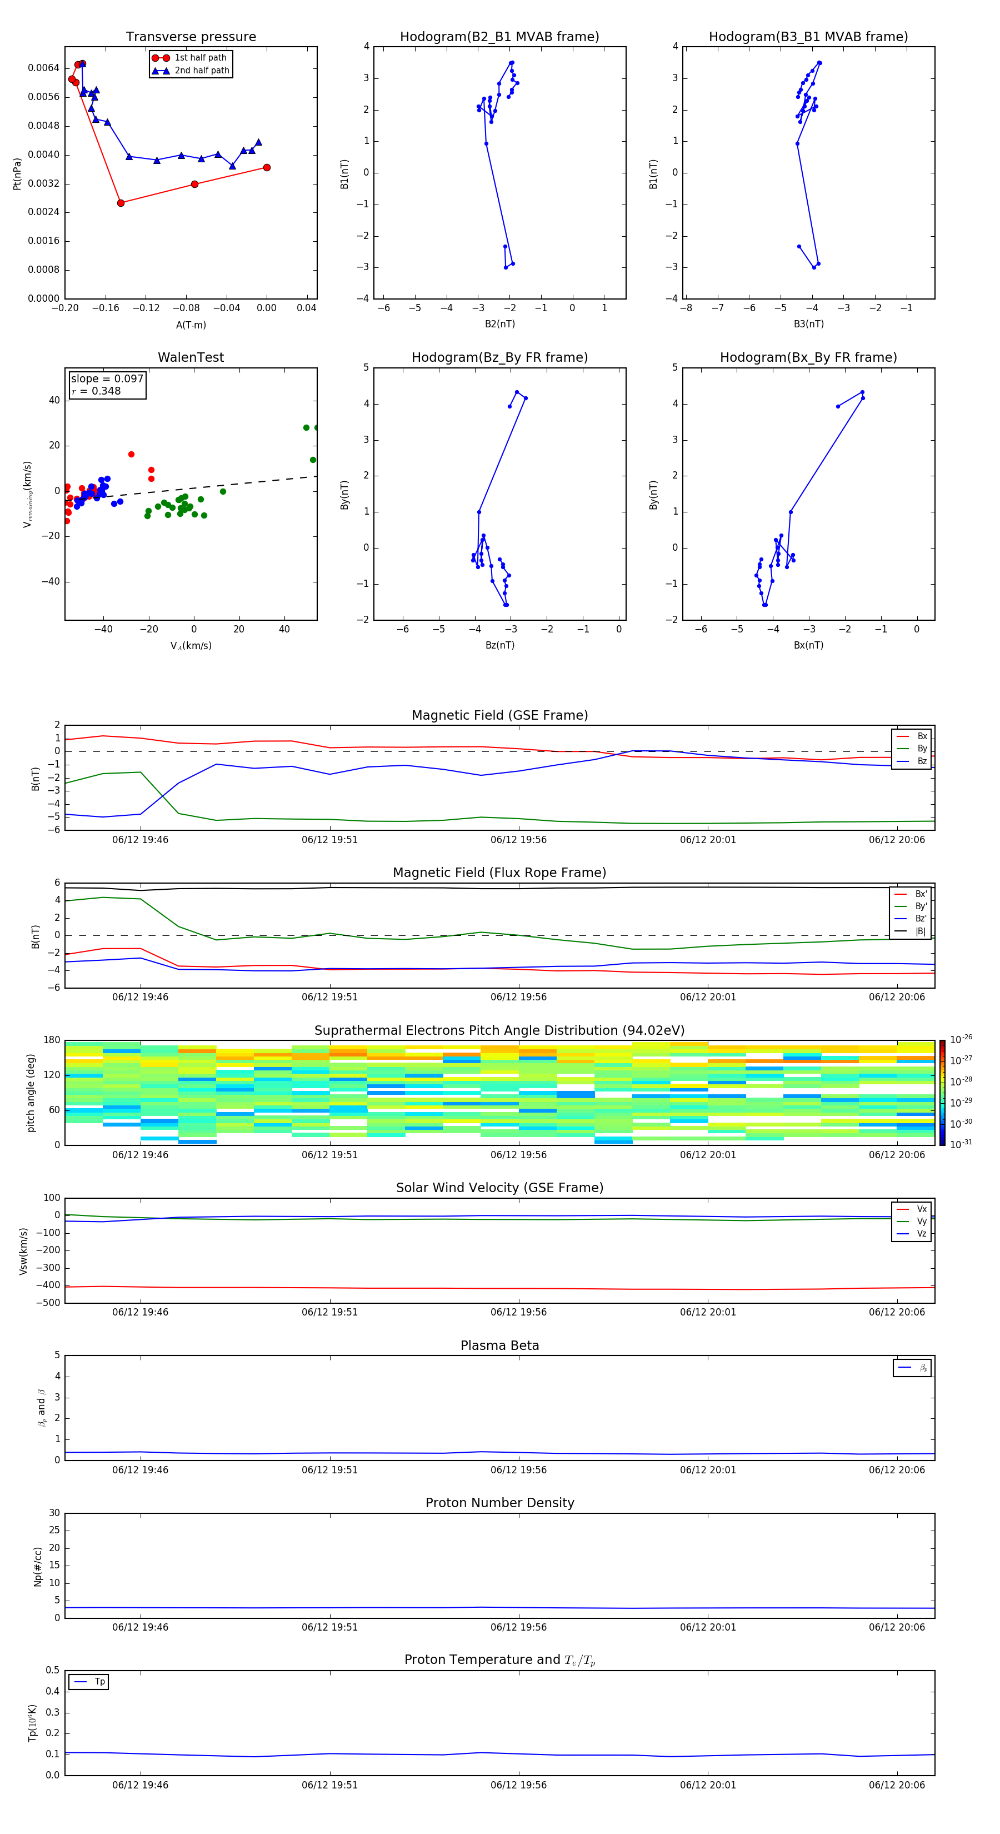Viewport: 1000px width, 1834px height.
Task: Click the "B3(nT)" x-axis label
Action: tap(808, 324)
